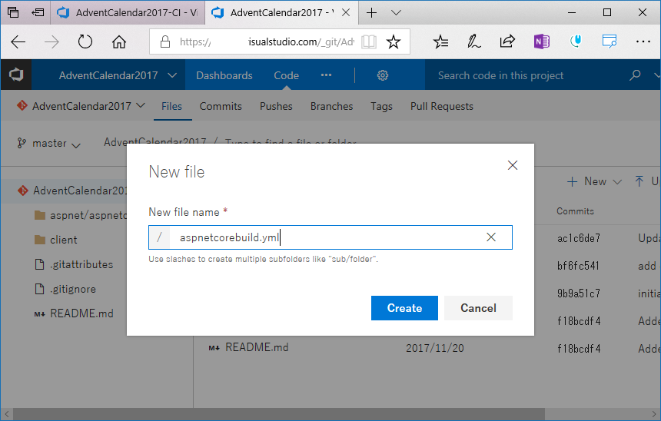Image resolution: width=661 pixels, height=421 pixels.
Task: Click the Visual Studio Team Services logo
Action: [x=16, y=75]
